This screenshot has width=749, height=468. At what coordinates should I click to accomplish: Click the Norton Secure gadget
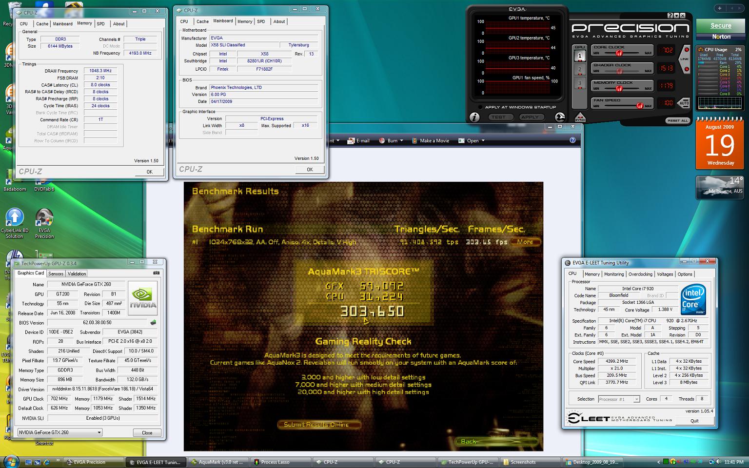coord(720,30)
